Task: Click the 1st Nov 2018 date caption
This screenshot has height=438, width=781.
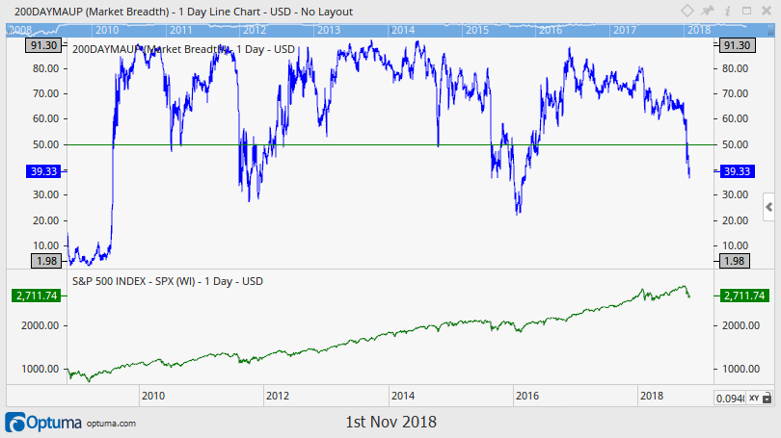Action: click(x=391, y=422)
